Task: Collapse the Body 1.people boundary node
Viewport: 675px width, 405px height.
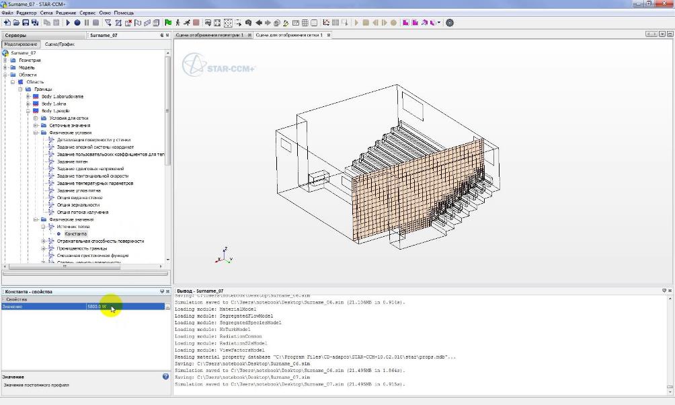Action: pos(28,111)
